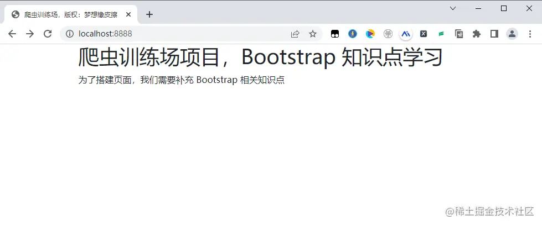Image resolution: width=542 pixels, height=225 pixels.
Task: Reload the localhost page
Action: click(48, 34)
